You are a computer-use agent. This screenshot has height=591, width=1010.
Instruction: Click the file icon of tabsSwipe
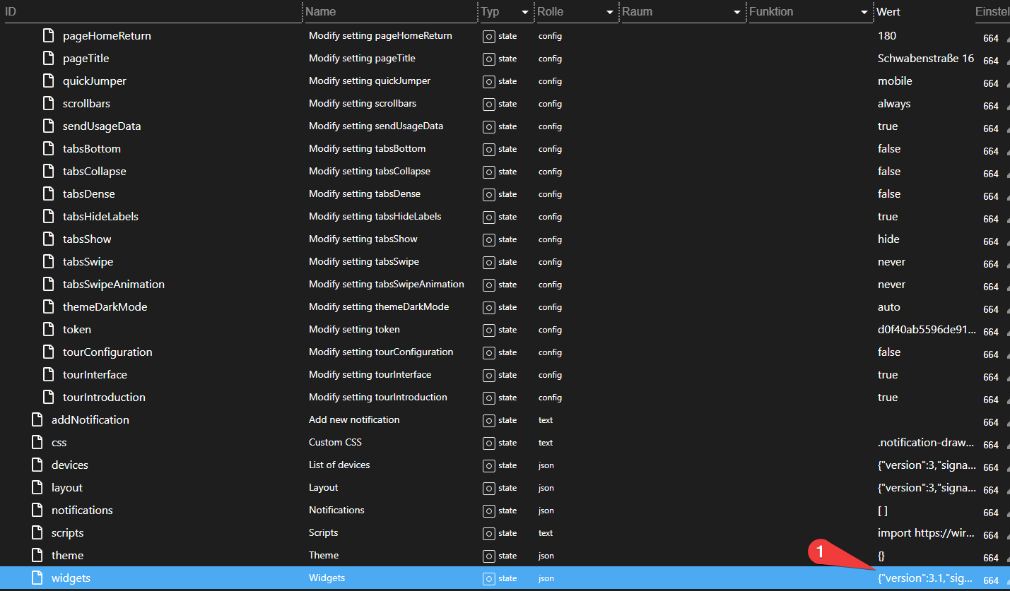48,261
